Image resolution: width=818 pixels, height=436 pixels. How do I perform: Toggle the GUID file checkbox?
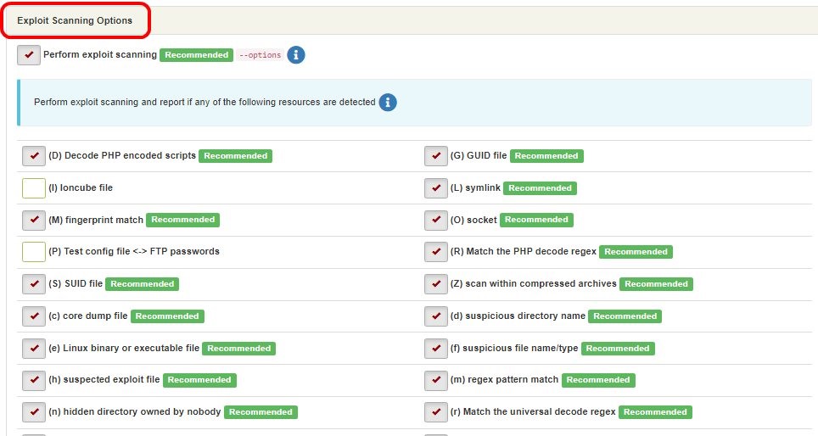(435, 156)
